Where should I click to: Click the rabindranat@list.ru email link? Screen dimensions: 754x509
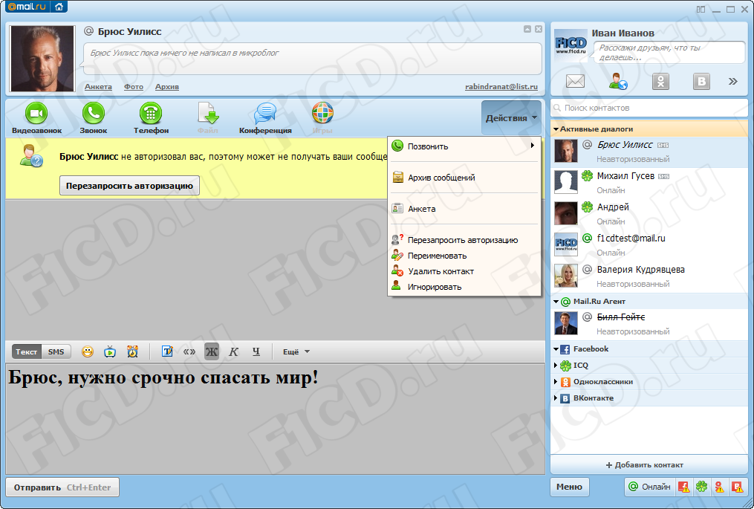click(501, 87)
